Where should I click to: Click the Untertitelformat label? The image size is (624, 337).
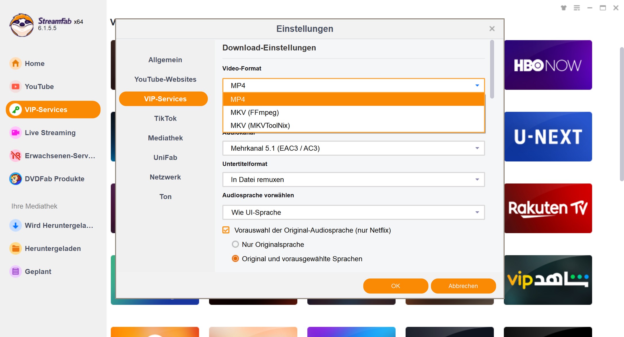pyautogui.click(x=245, y=164)
